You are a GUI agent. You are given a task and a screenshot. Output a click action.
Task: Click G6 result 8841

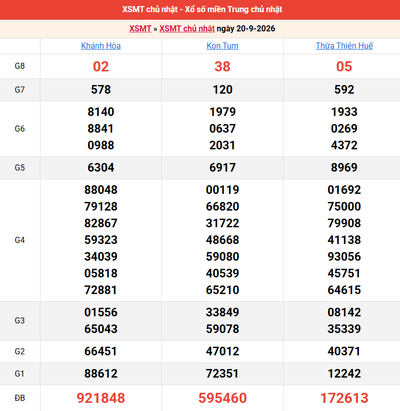pyautogui.click(x=101, y=129)
